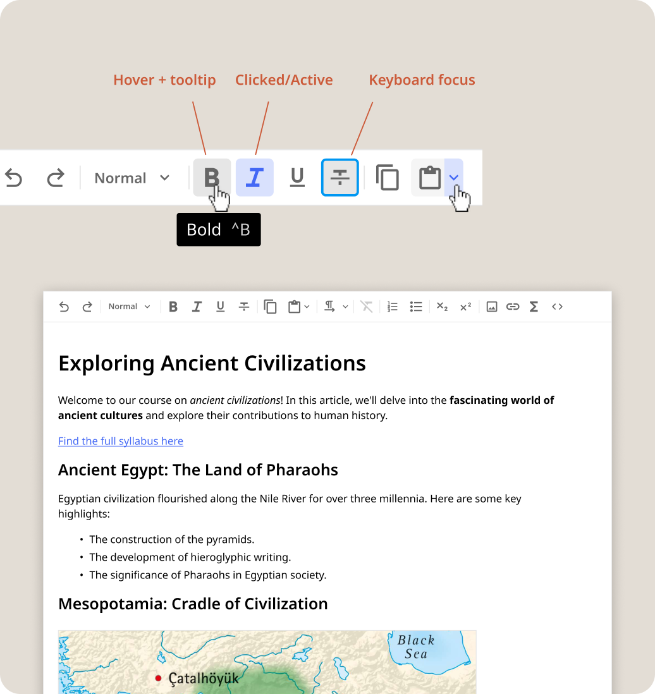Click the Paste clipboard in the editor toolbar
Screen dimensions: 655x694
[x=294, y=307]
